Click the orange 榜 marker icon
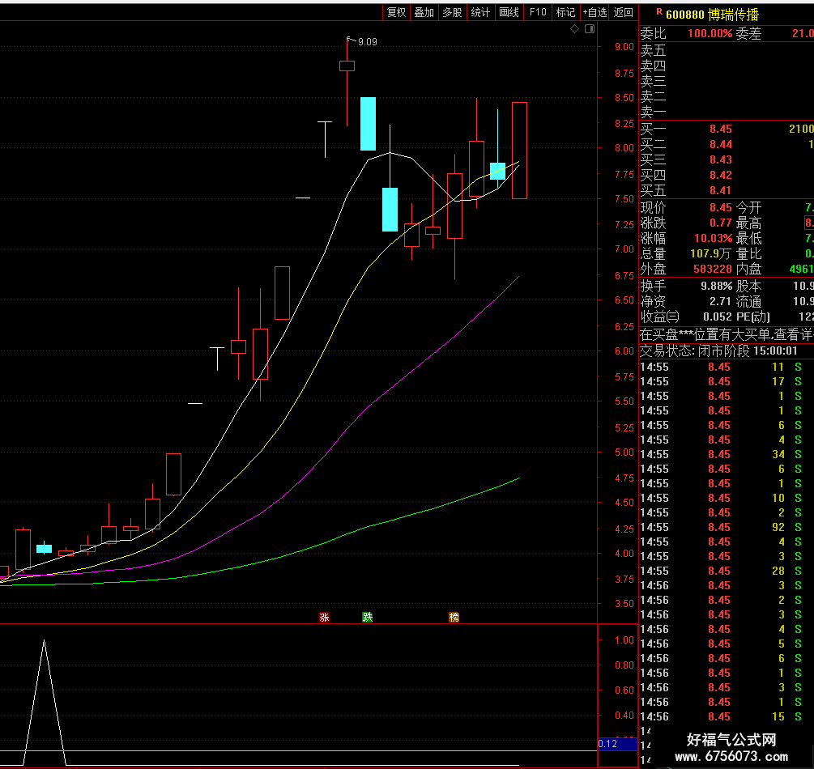Viewport: 814px width, 769px height. click(x=454, y=617)
